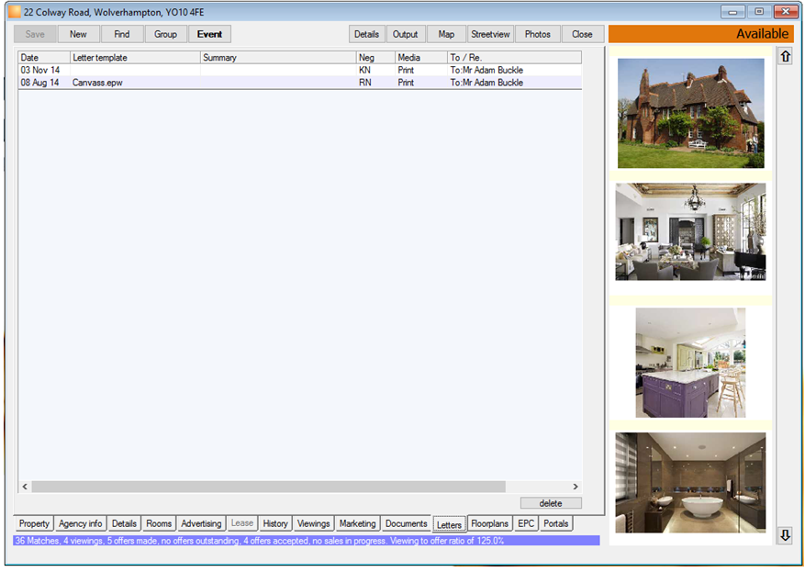Select the Agency info tab
Image resolution: width=805 pixels, height=572 pixels.
coord(80,523)
